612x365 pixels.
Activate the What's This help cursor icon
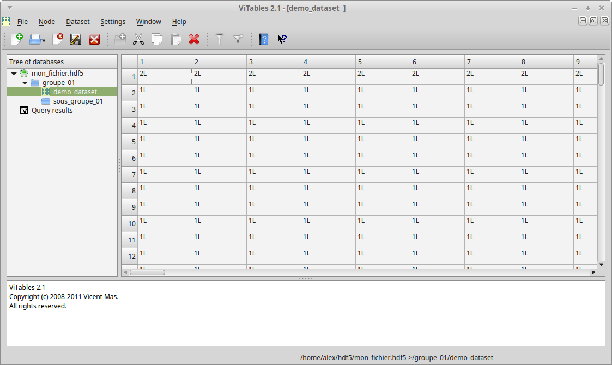pos(282,39)
